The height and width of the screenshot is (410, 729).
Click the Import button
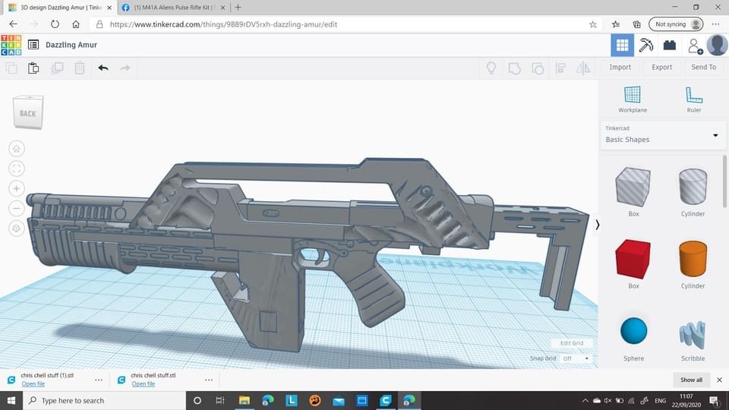pyautogui.click(x=620, y=68)
